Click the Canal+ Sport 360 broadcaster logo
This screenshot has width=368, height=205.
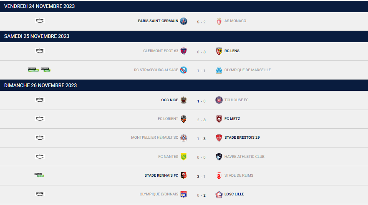[x=33, y=70]
